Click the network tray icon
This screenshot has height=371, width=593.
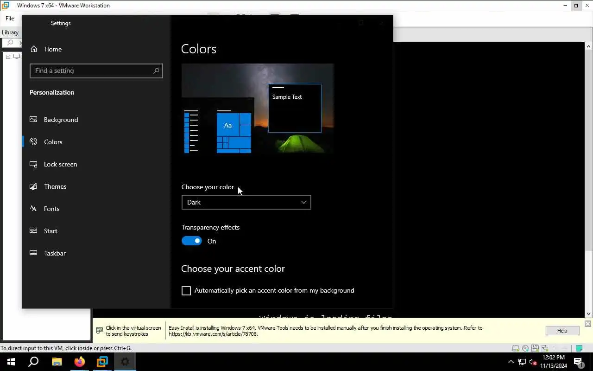tap(522, 362)
